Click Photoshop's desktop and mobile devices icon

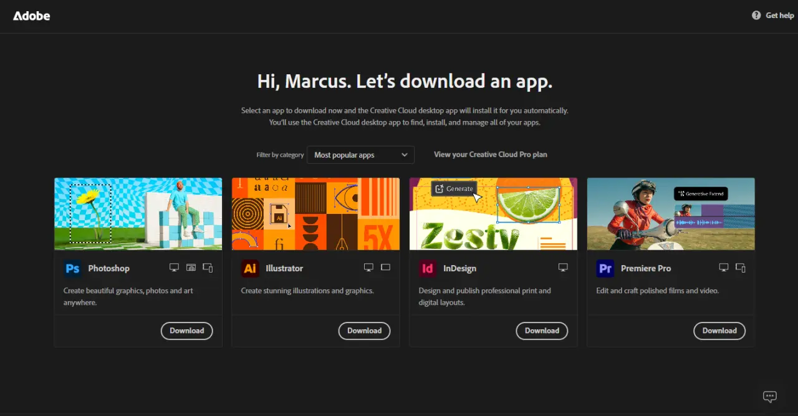tap(208, 268)
